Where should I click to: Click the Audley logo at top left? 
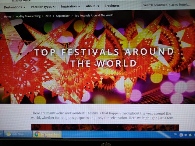[21, 1]
